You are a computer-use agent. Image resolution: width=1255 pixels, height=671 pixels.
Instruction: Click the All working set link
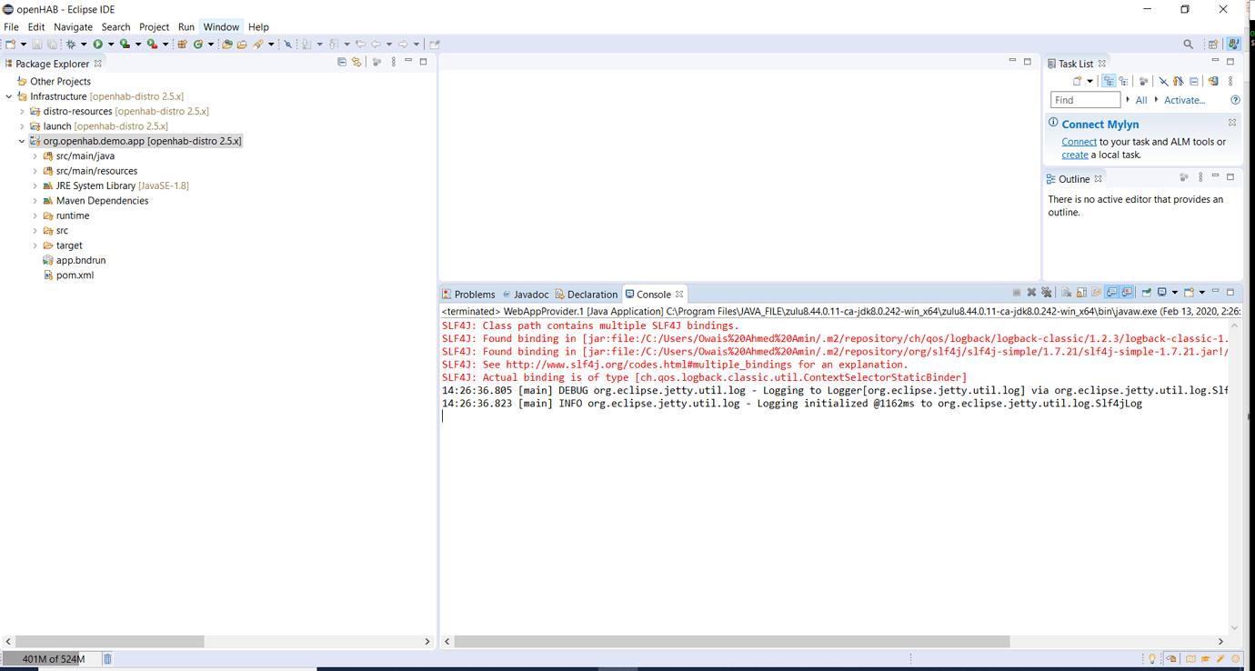pyautogui.click(x=1141, y=100)
